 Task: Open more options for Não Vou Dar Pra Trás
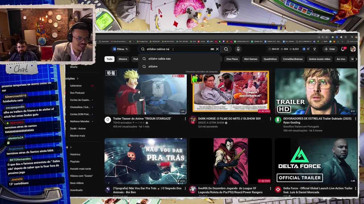pos(185,188)
